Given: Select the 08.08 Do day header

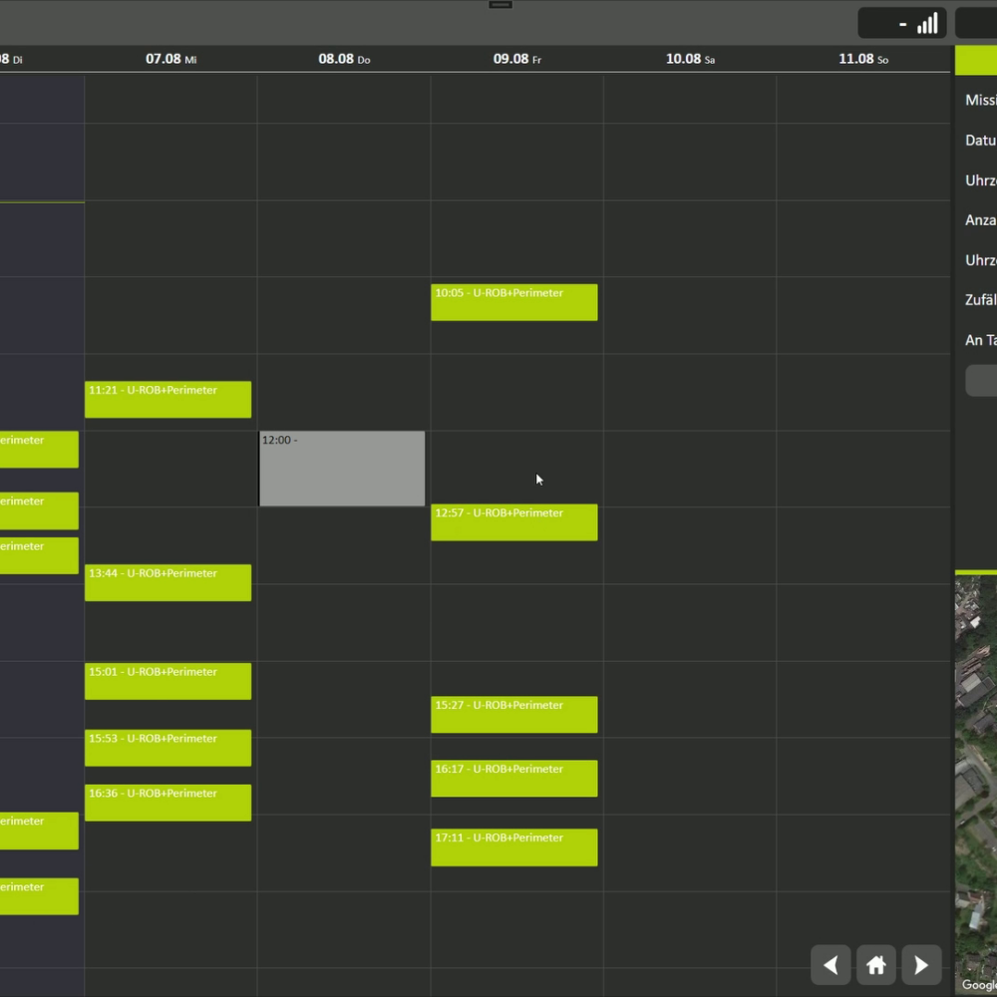Looking at the screenshot, I should 344,59.
